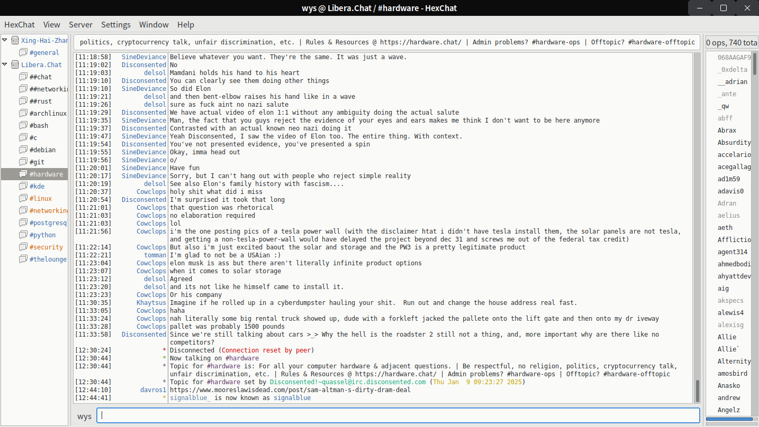Collapse the Libera.Chat server tree
The image size is (759, 427).
[5, 64]
